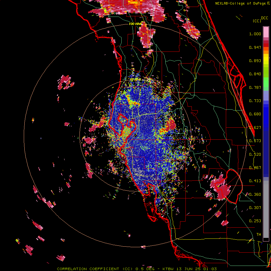The width and height of the screenshot is (271, 271).
Task: Click the [CC] unit label
Action: [x=257, y=21]
